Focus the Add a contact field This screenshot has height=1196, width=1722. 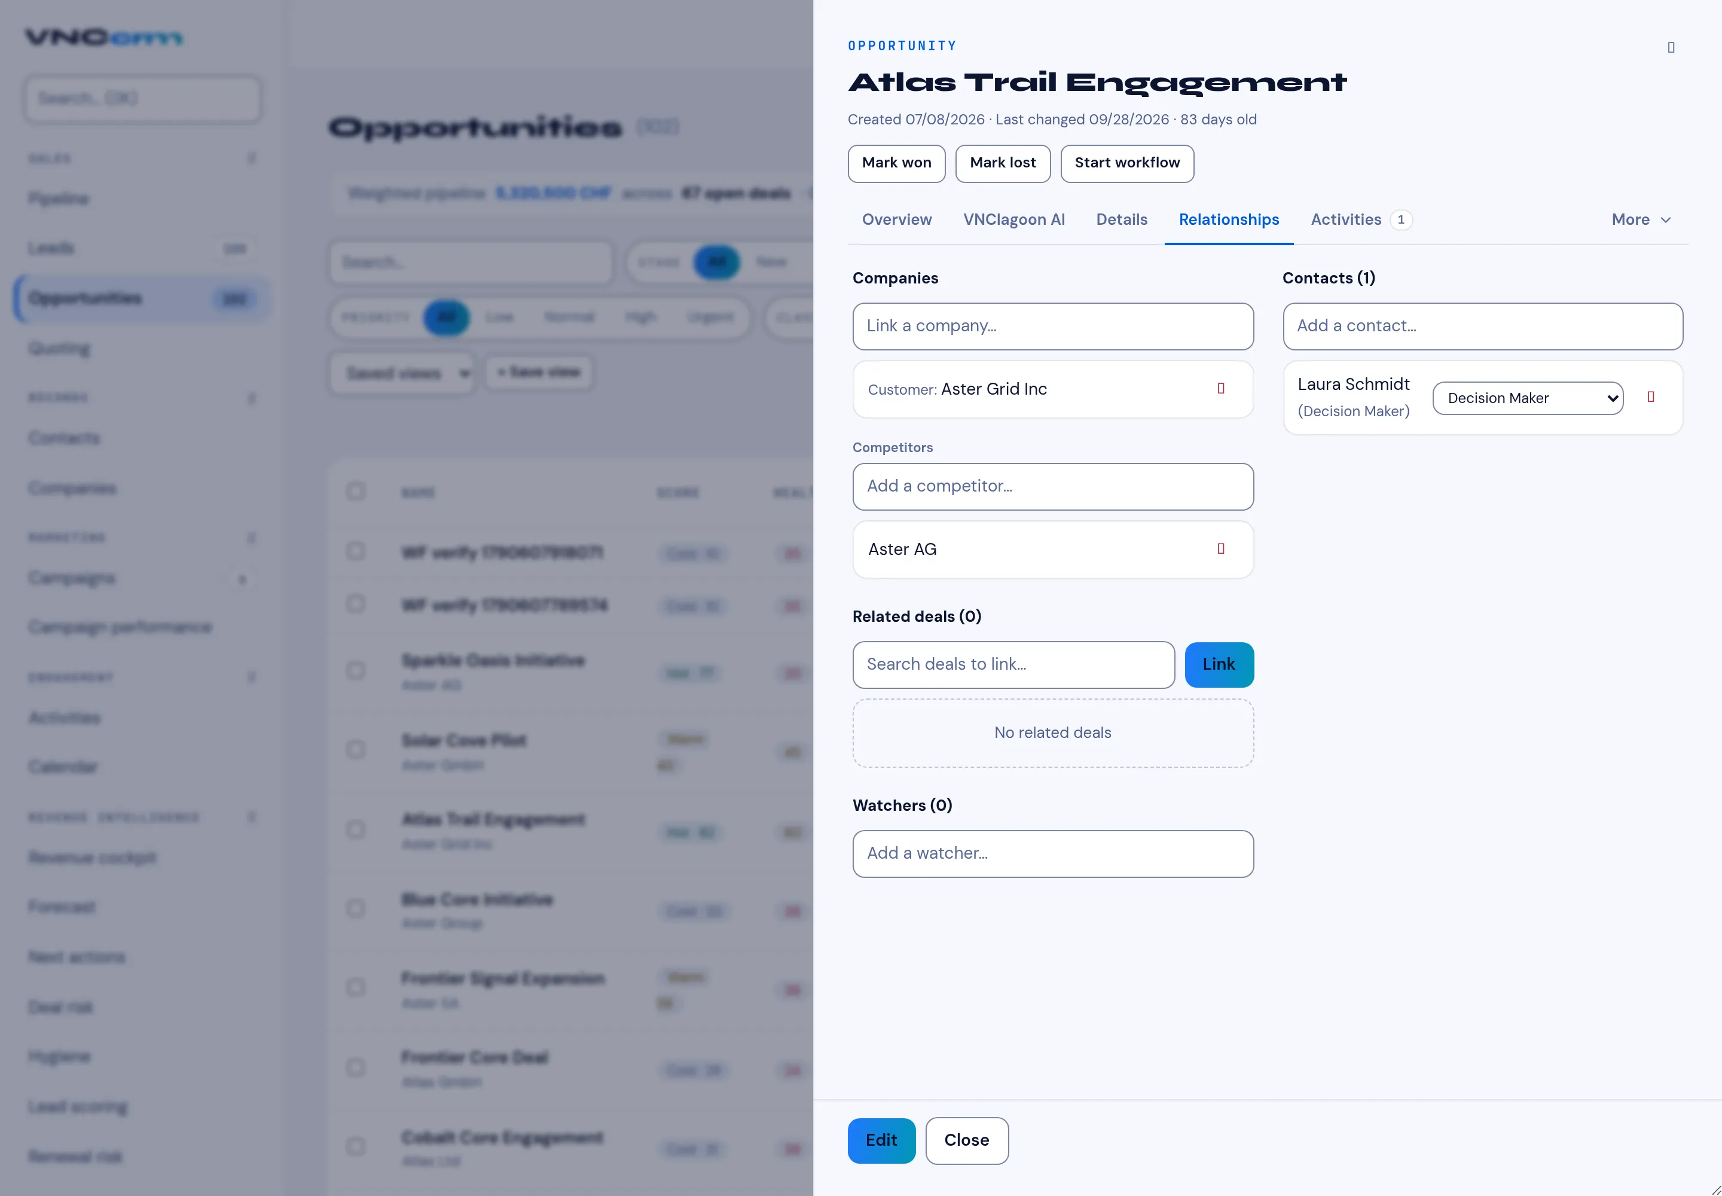click(1482, 326)
